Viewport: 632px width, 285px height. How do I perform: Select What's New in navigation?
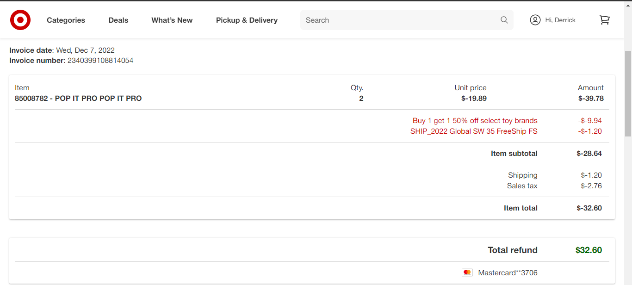point(172,20)
